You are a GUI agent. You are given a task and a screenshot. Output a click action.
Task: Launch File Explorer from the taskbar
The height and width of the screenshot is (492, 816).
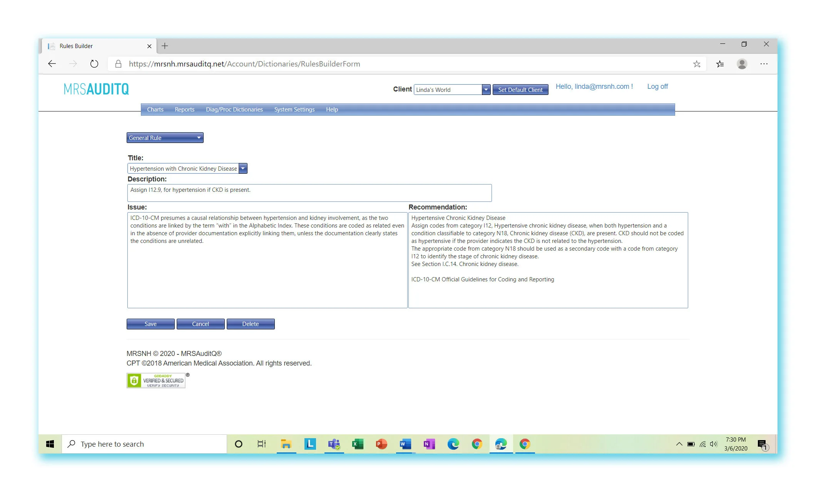pos(286,444)
